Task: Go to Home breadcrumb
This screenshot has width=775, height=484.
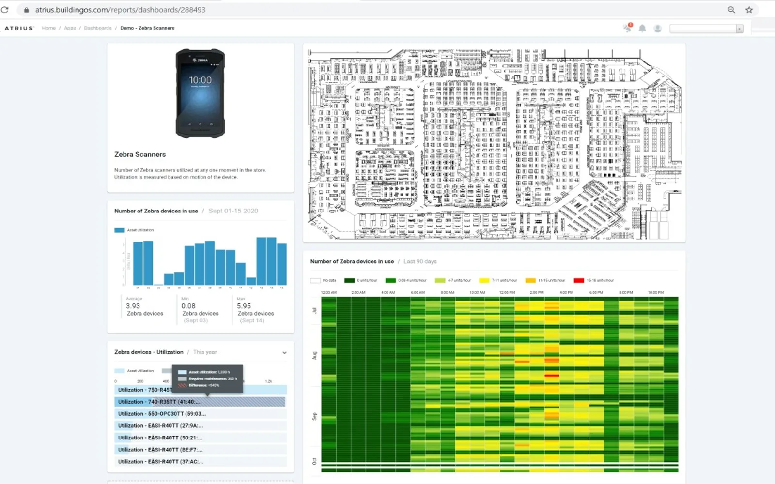Action: 48,28
